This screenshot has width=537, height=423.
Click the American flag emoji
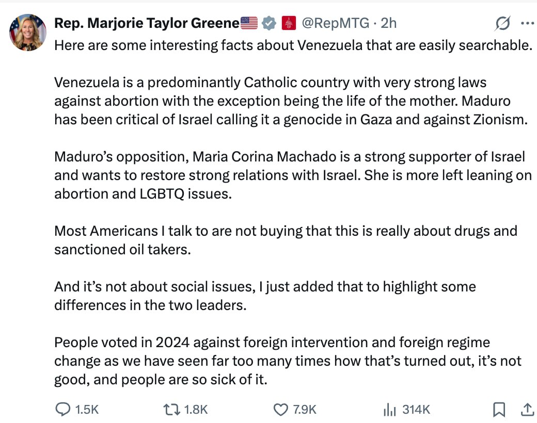249,23
